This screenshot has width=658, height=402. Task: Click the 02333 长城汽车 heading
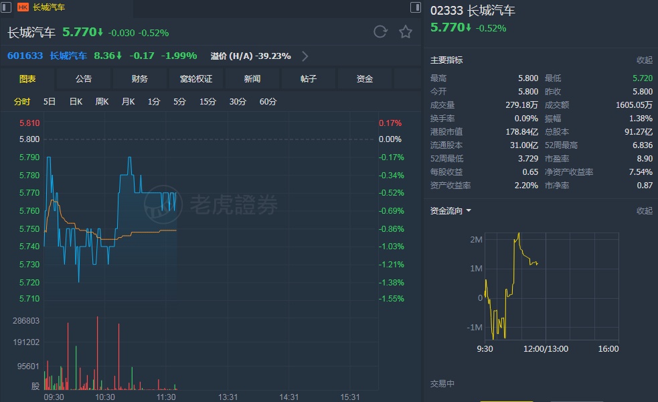point(473,11)
